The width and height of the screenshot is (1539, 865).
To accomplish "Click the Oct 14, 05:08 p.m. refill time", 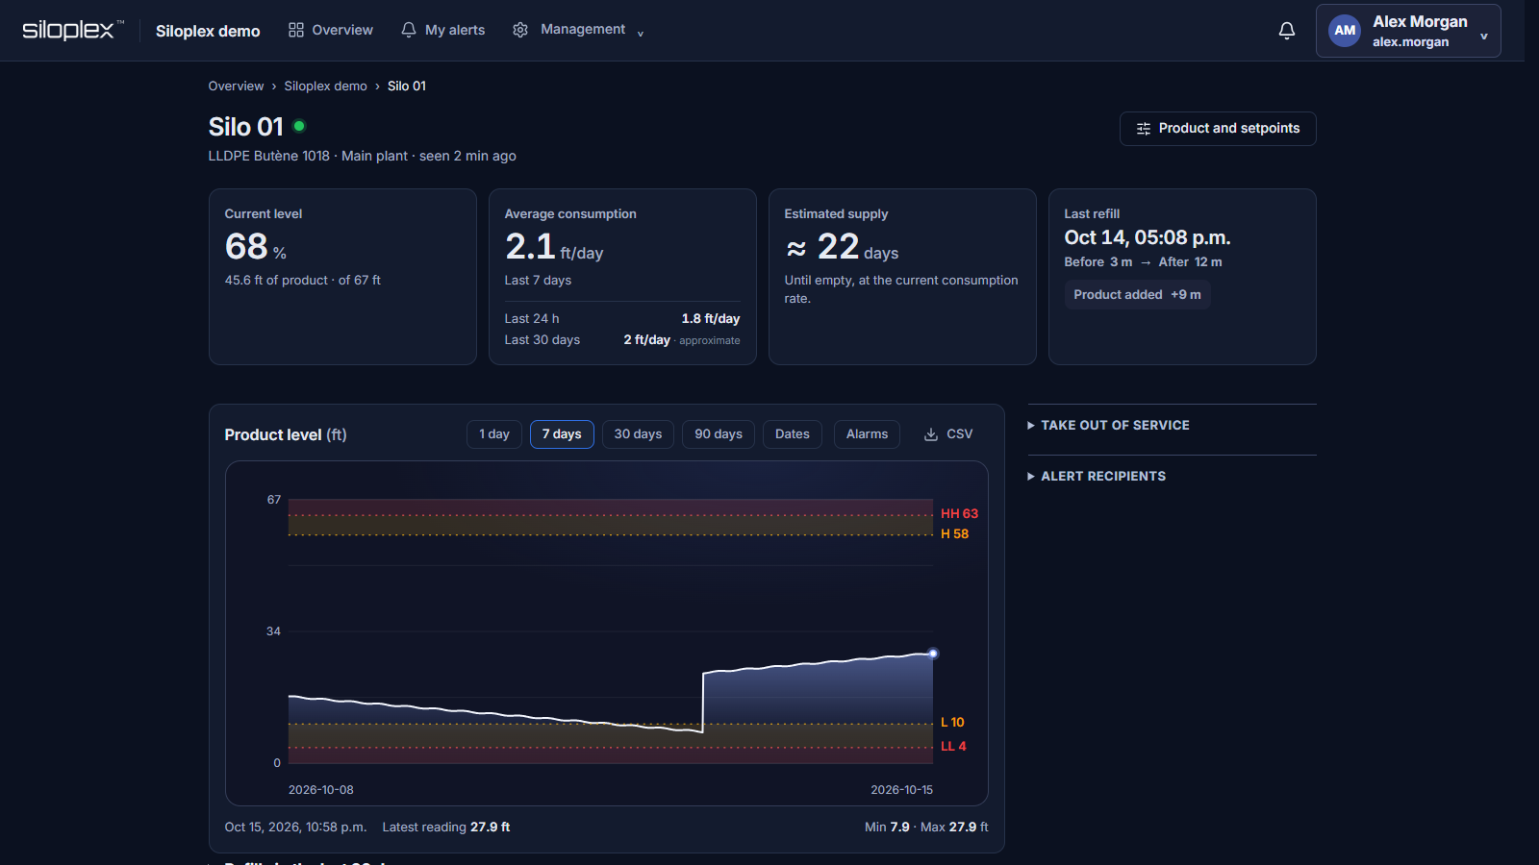I will click(x=1148, y=237).
